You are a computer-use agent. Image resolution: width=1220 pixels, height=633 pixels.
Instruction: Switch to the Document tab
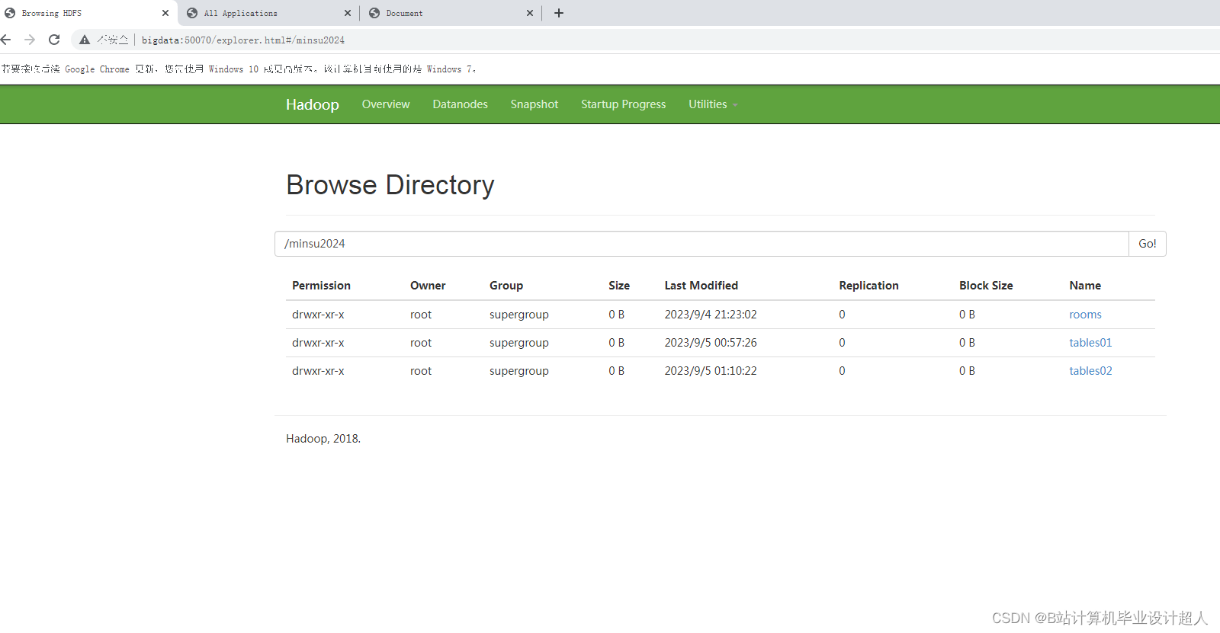pos(451,13)
